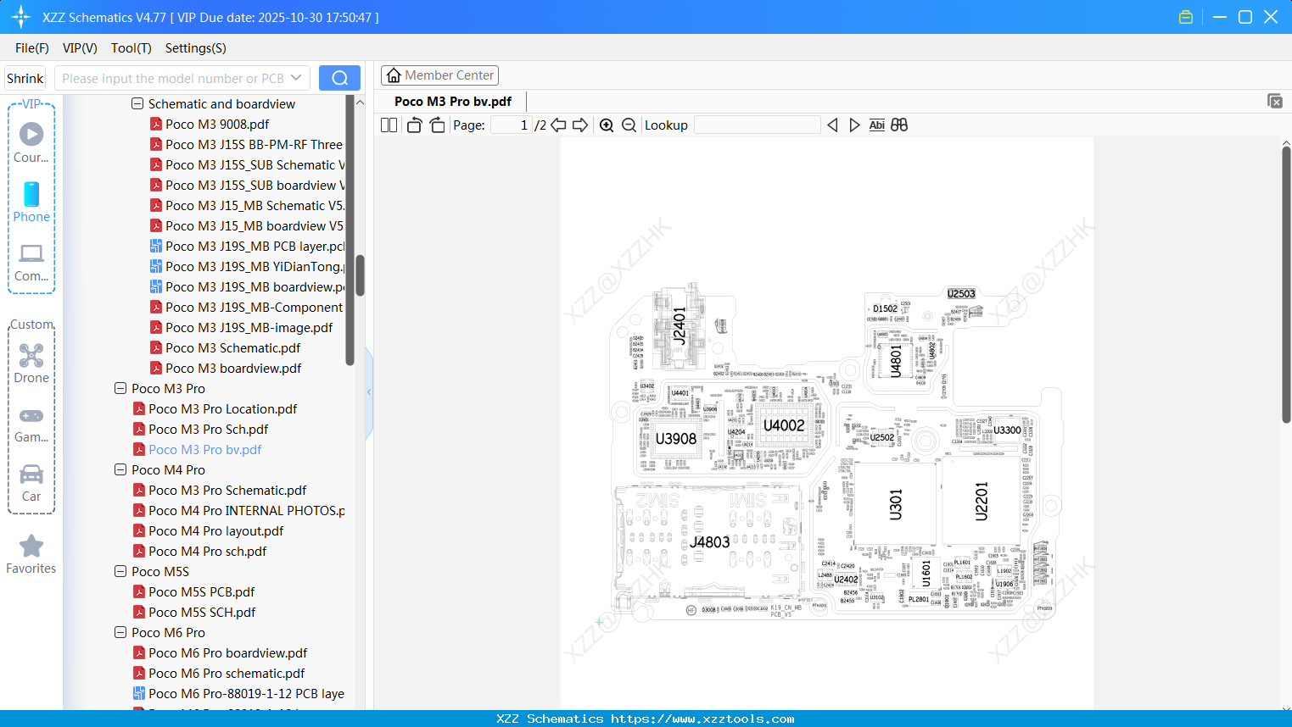Click the file tree vertical scrollbar

click(360, 275)
